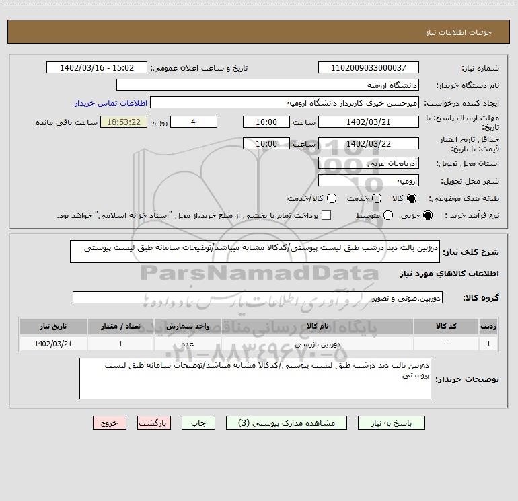The image size is (518, 501).
Task: Click the تعداد / مقدار column header
Action: tap(120, 326)
